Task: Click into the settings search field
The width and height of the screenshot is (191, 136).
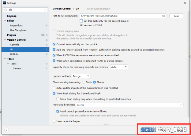Action: [25, 10]
